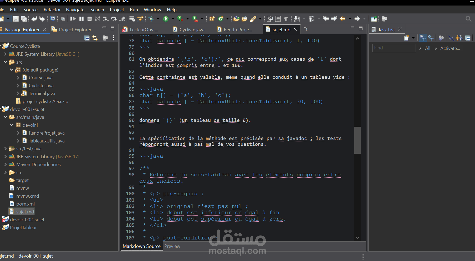Click the Resume debug button
This screenshot has height=261, width=475.
click(73, 19)
